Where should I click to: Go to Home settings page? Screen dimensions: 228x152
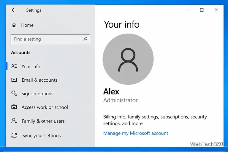point(27,25)
